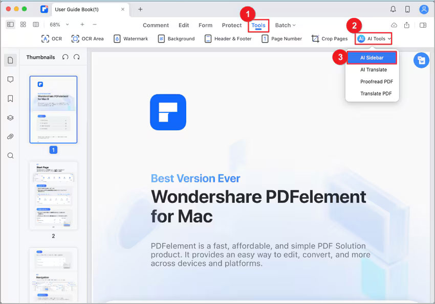The image size is (435, 304).
Task: Zoom in with the plus button
Action: pos(82,25)
